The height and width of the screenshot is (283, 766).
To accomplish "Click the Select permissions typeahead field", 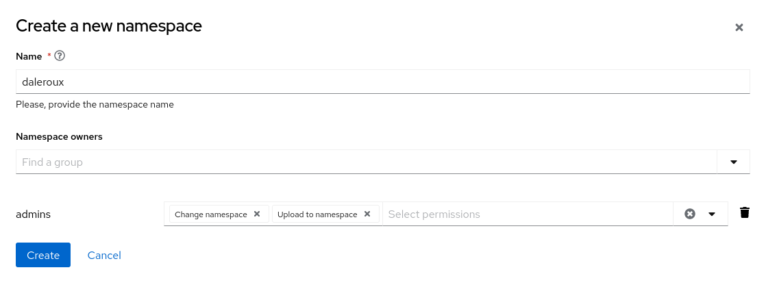I will [528, 214].
